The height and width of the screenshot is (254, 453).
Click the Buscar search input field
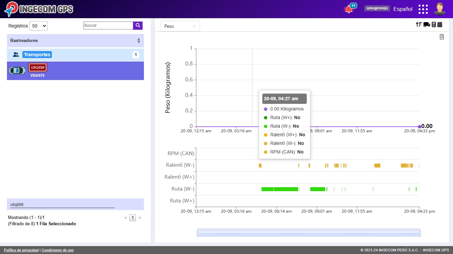108,25
